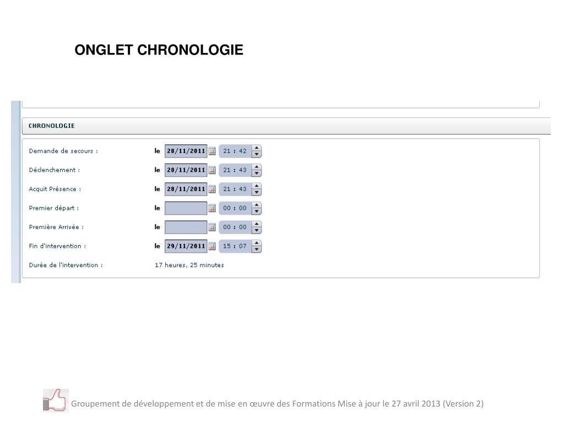Viewport: 564px width, 423px height.
Task: Open calendar picker for Déclenchement date
Action: click(x=212, y=171)
